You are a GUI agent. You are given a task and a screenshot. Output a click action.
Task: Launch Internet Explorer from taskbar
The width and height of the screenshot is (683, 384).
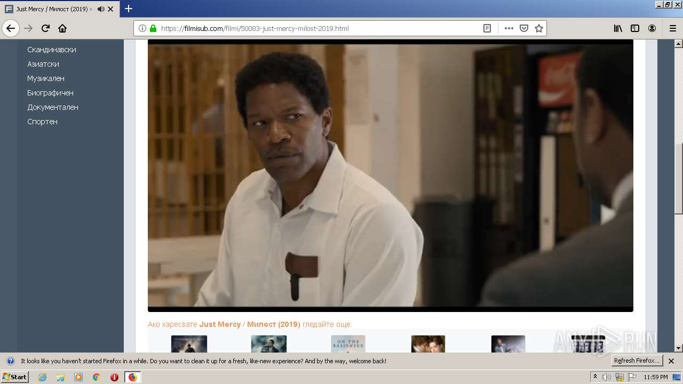click(42, 377)
